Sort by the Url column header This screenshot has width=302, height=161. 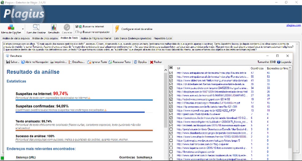point(213,68)
